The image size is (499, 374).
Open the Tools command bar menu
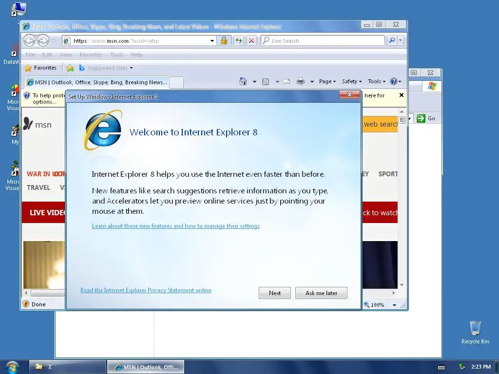click(377, 81)
